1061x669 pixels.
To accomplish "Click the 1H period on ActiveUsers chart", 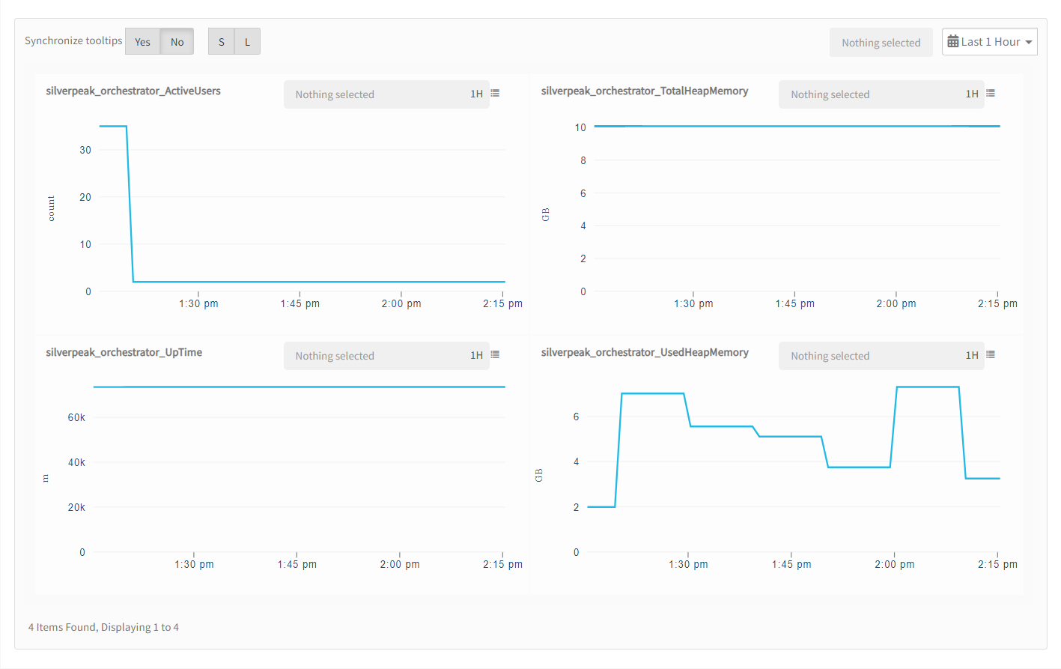I will pyautogui.click(x=477, y=94).
